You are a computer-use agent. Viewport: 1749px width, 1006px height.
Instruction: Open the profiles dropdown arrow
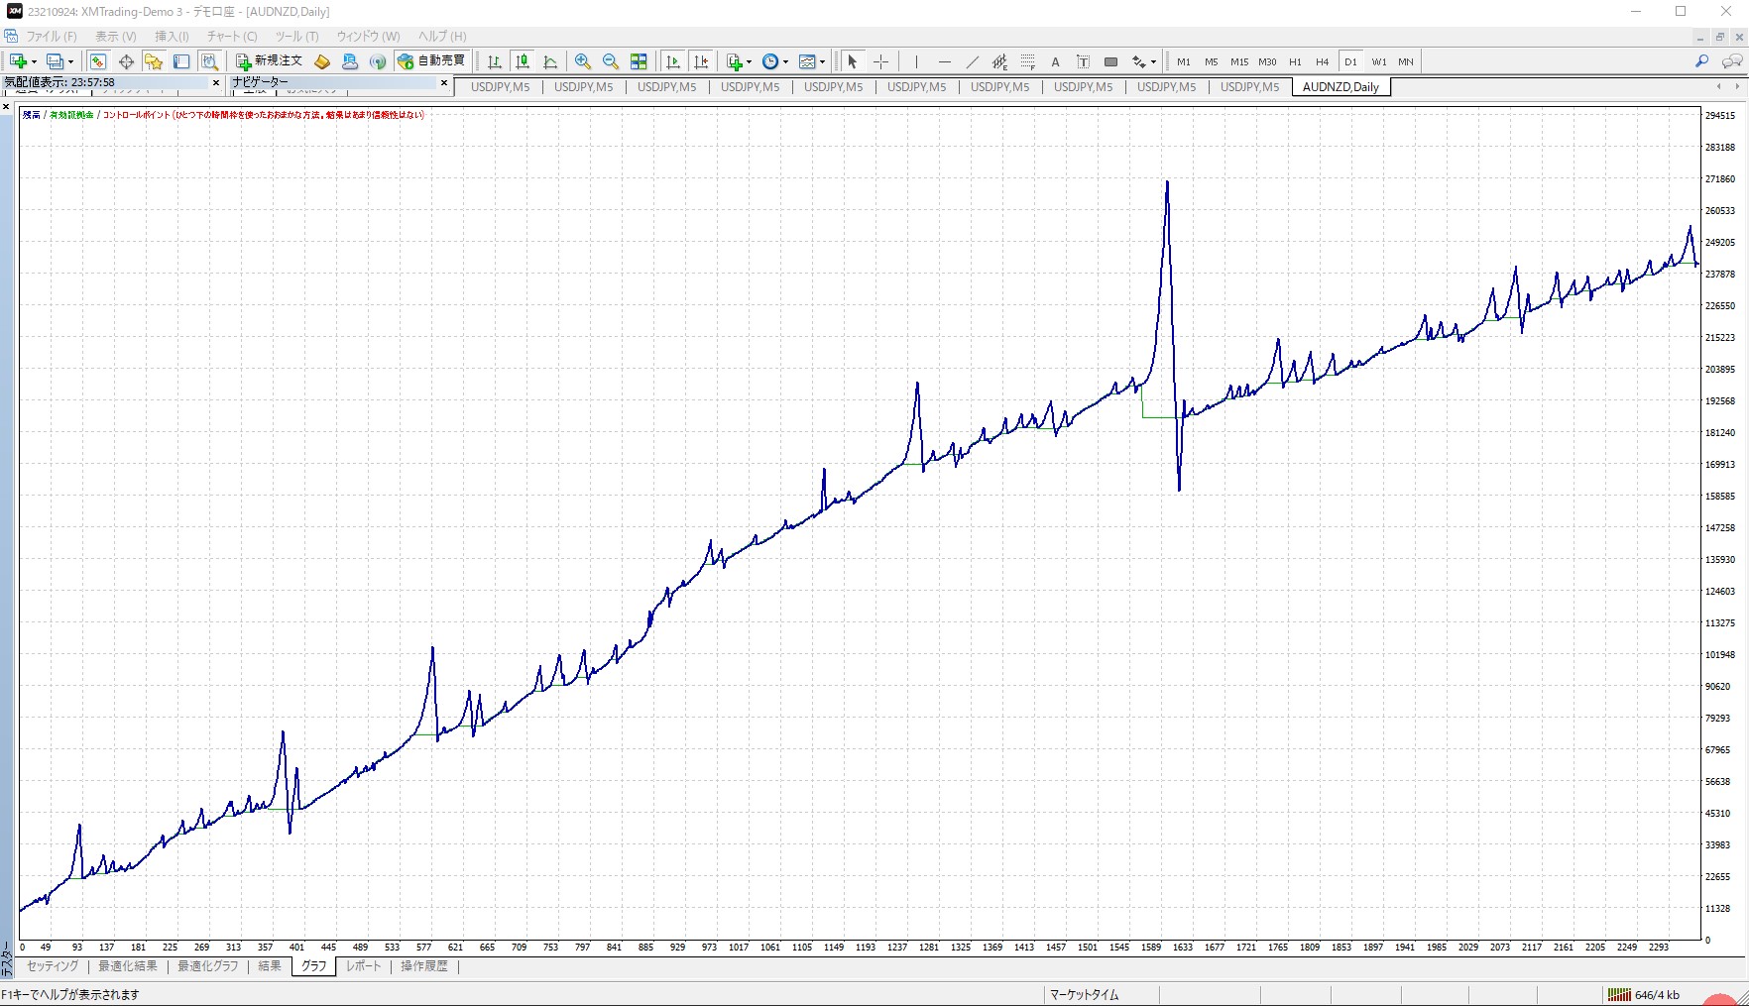click(70, 61)
